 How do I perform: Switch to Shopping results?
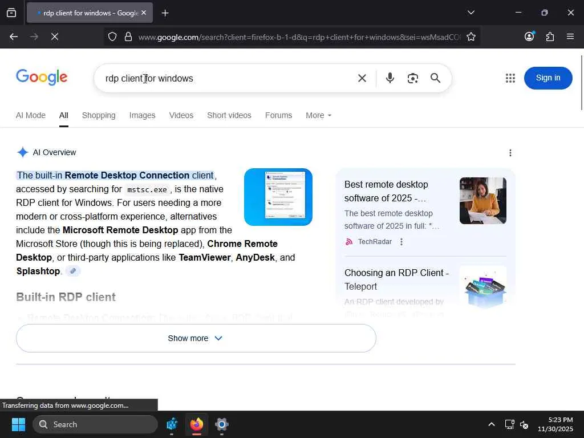coord(99,115)
